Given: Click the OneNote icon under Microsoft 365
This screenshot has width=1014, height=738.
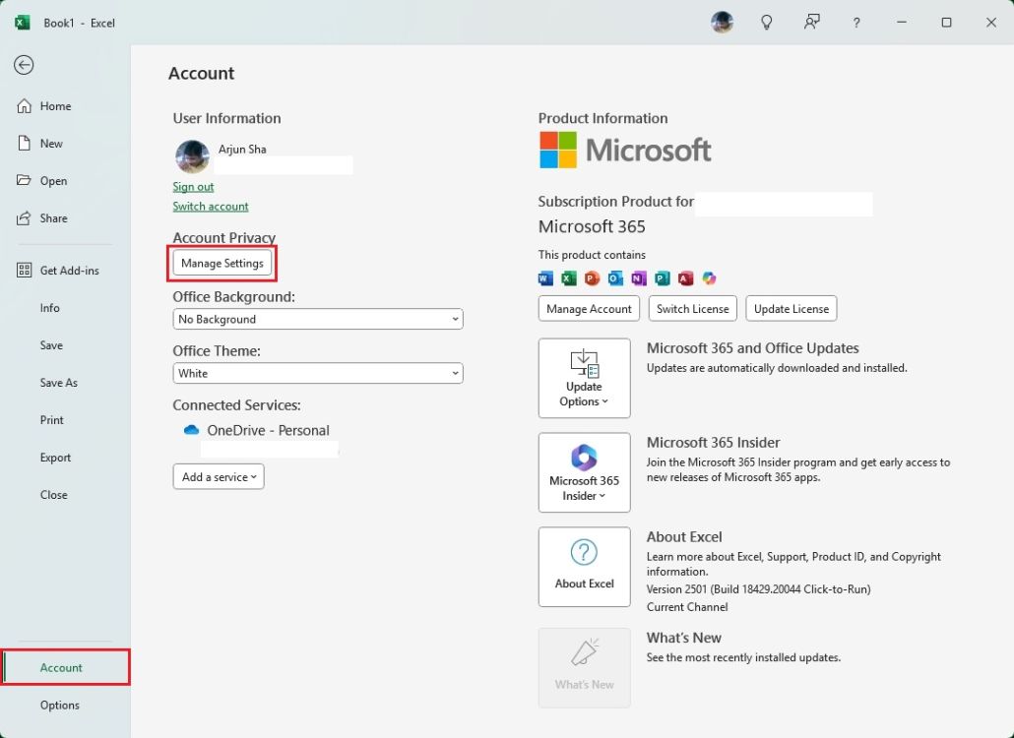Looking at the screenshot, I should pos(639,278).
